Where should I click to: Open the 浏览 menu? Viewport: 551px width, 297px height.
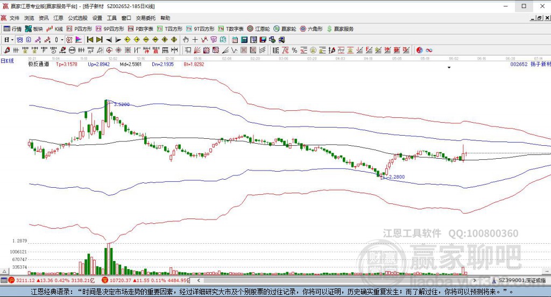tap(29, 18)
